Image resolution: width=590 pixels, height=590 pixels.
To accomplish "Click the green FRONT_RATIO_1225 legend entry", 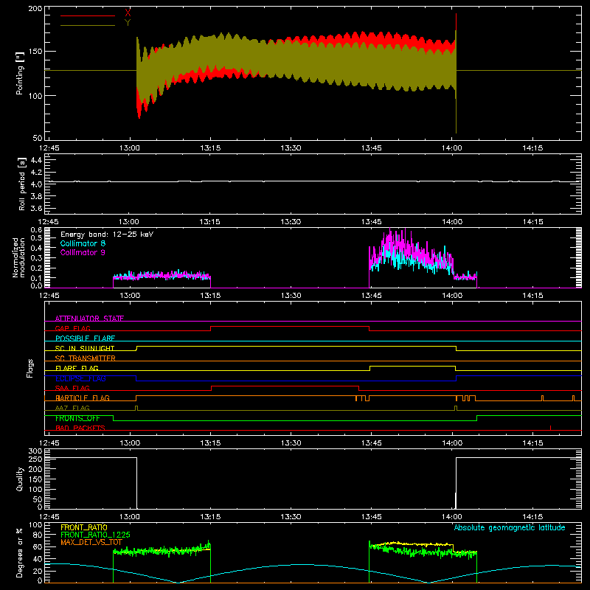I will click(x=95, y=535).
